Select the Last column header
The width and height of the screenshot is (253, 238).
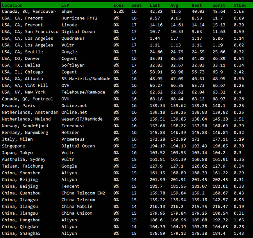coord(155,5)
